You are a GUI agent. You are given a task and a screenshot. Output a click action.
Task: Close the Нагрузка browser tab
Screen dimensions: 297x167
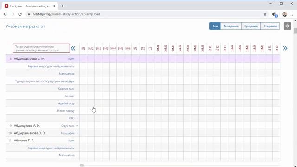pos(54,6)
